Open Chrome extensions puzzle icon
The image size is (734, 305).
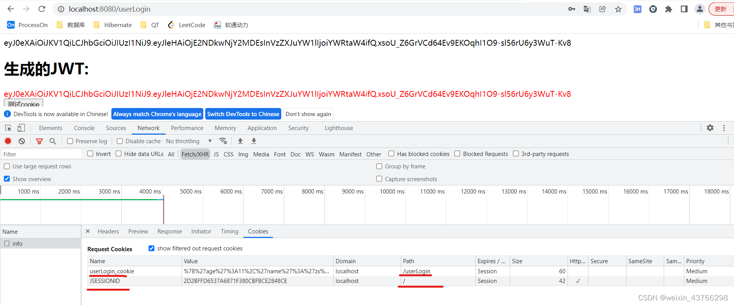668,9
